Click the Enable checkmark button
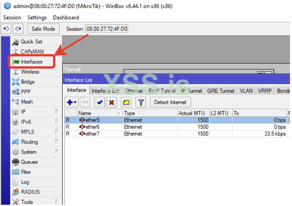This screenshot has width=292, height=206. pos(100,102)
